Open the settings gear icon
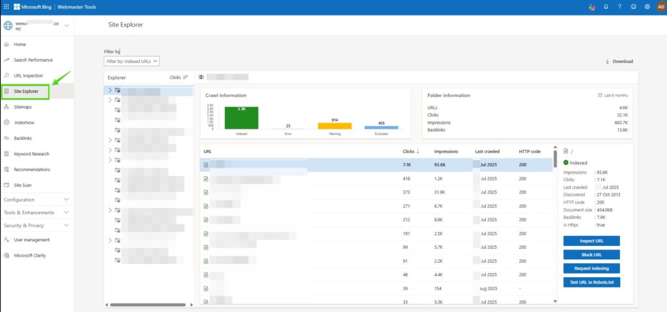The image size is (667, 312). coord(647,6)
